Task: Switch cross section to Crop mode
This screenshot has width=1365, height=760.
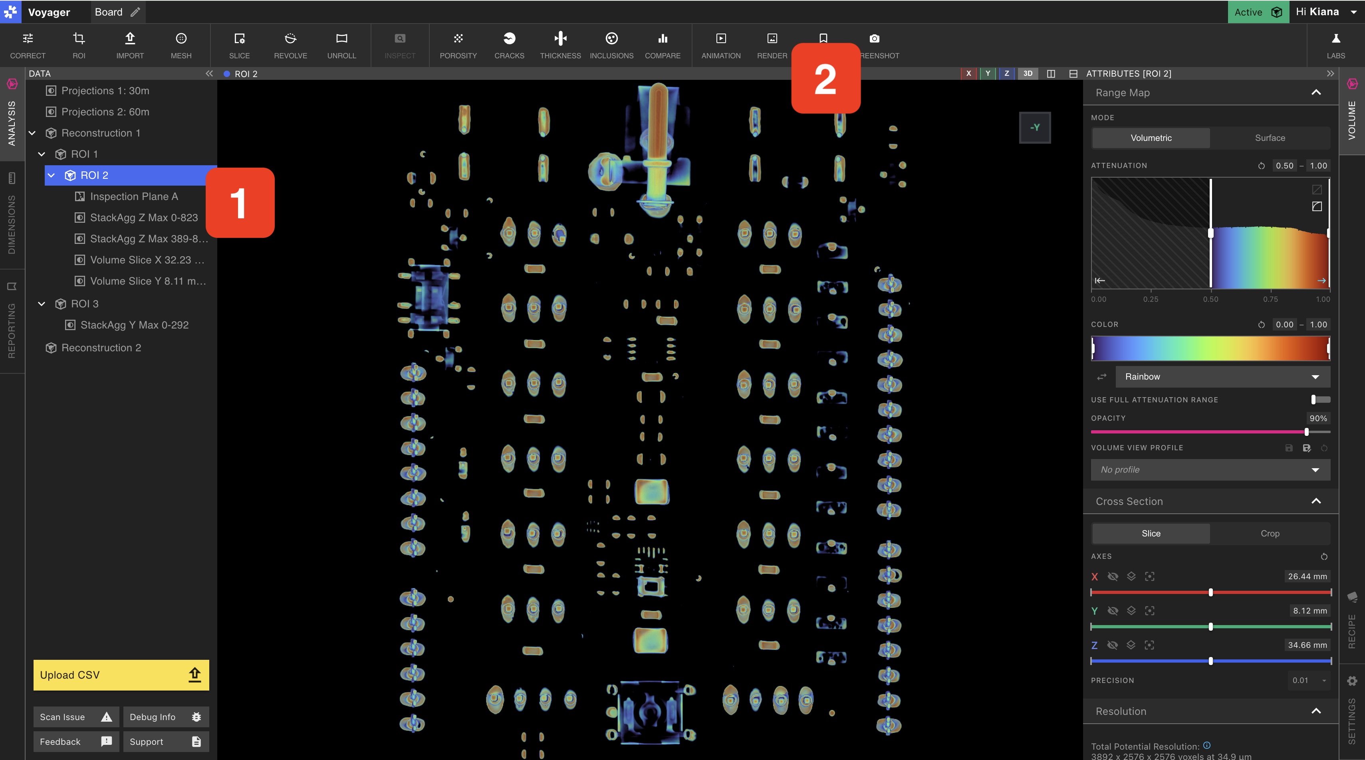Action: [1270, 533]
